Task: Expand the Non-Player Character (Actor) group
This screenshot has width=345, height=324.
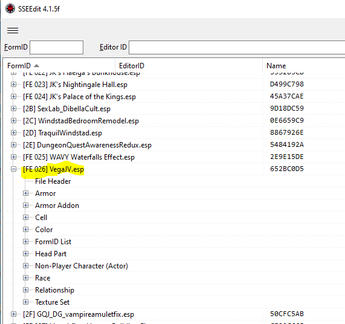Action: pos(26,266)
